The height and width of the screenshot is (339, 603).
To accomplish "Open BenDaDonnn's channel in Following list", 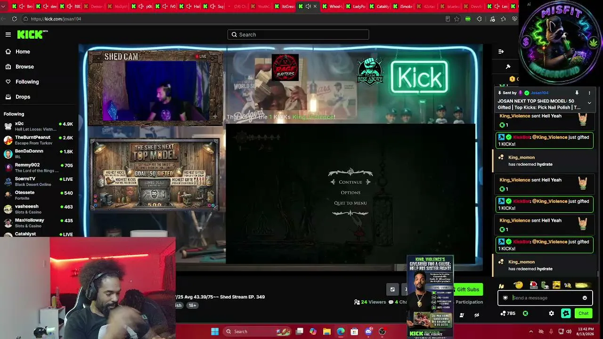I will [38, 153].
